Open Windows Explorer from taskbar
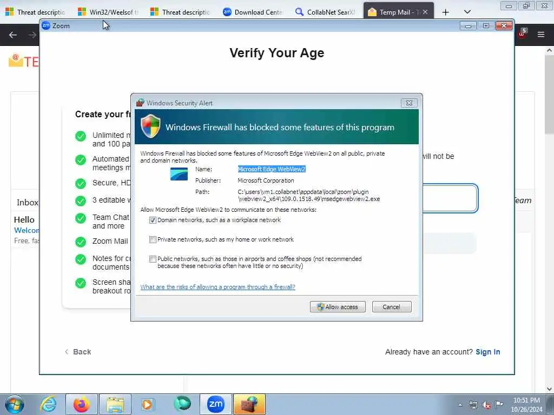554x415 pixels. point(115,404)
